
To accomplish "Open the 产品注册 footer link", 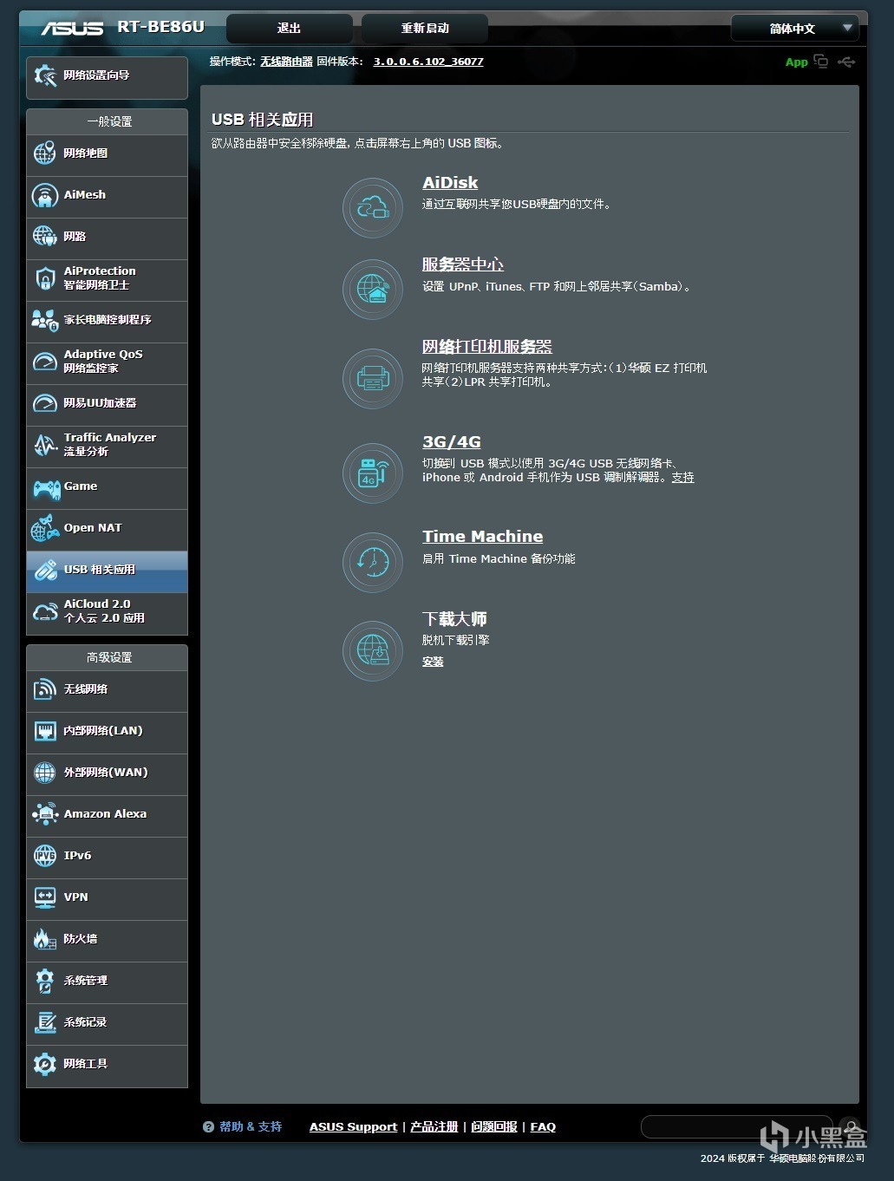I will [434, 1127].
